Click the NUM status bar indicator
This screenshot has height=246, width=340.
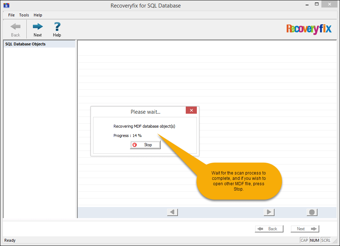(315, 240)
